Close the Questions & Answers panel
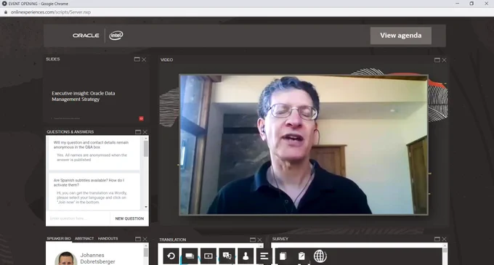Screen dimensions: 494x265 [145, 132]
